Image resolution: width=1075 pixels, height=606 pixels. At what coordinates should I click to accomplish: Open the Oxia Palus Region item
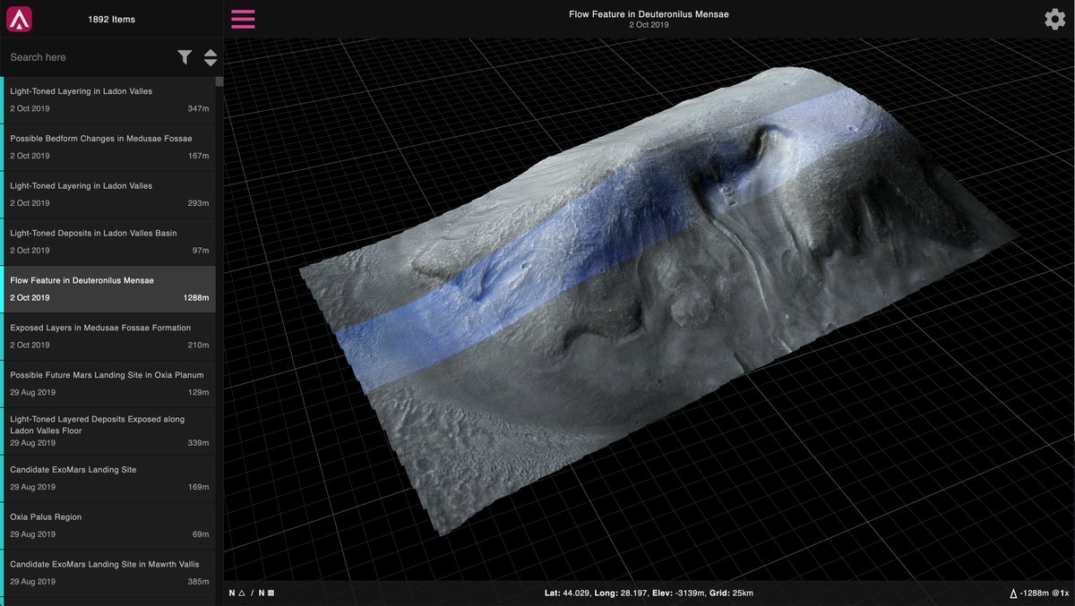click(x=108, y=526)
